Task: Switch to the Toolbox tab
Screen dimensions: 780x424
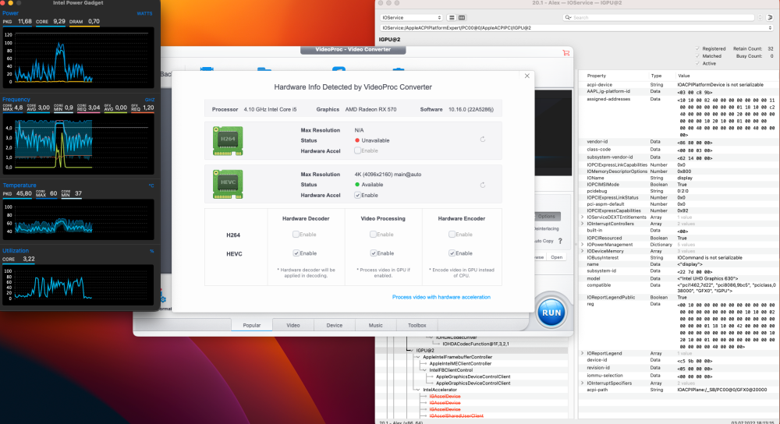Action: tap(417, 325)
